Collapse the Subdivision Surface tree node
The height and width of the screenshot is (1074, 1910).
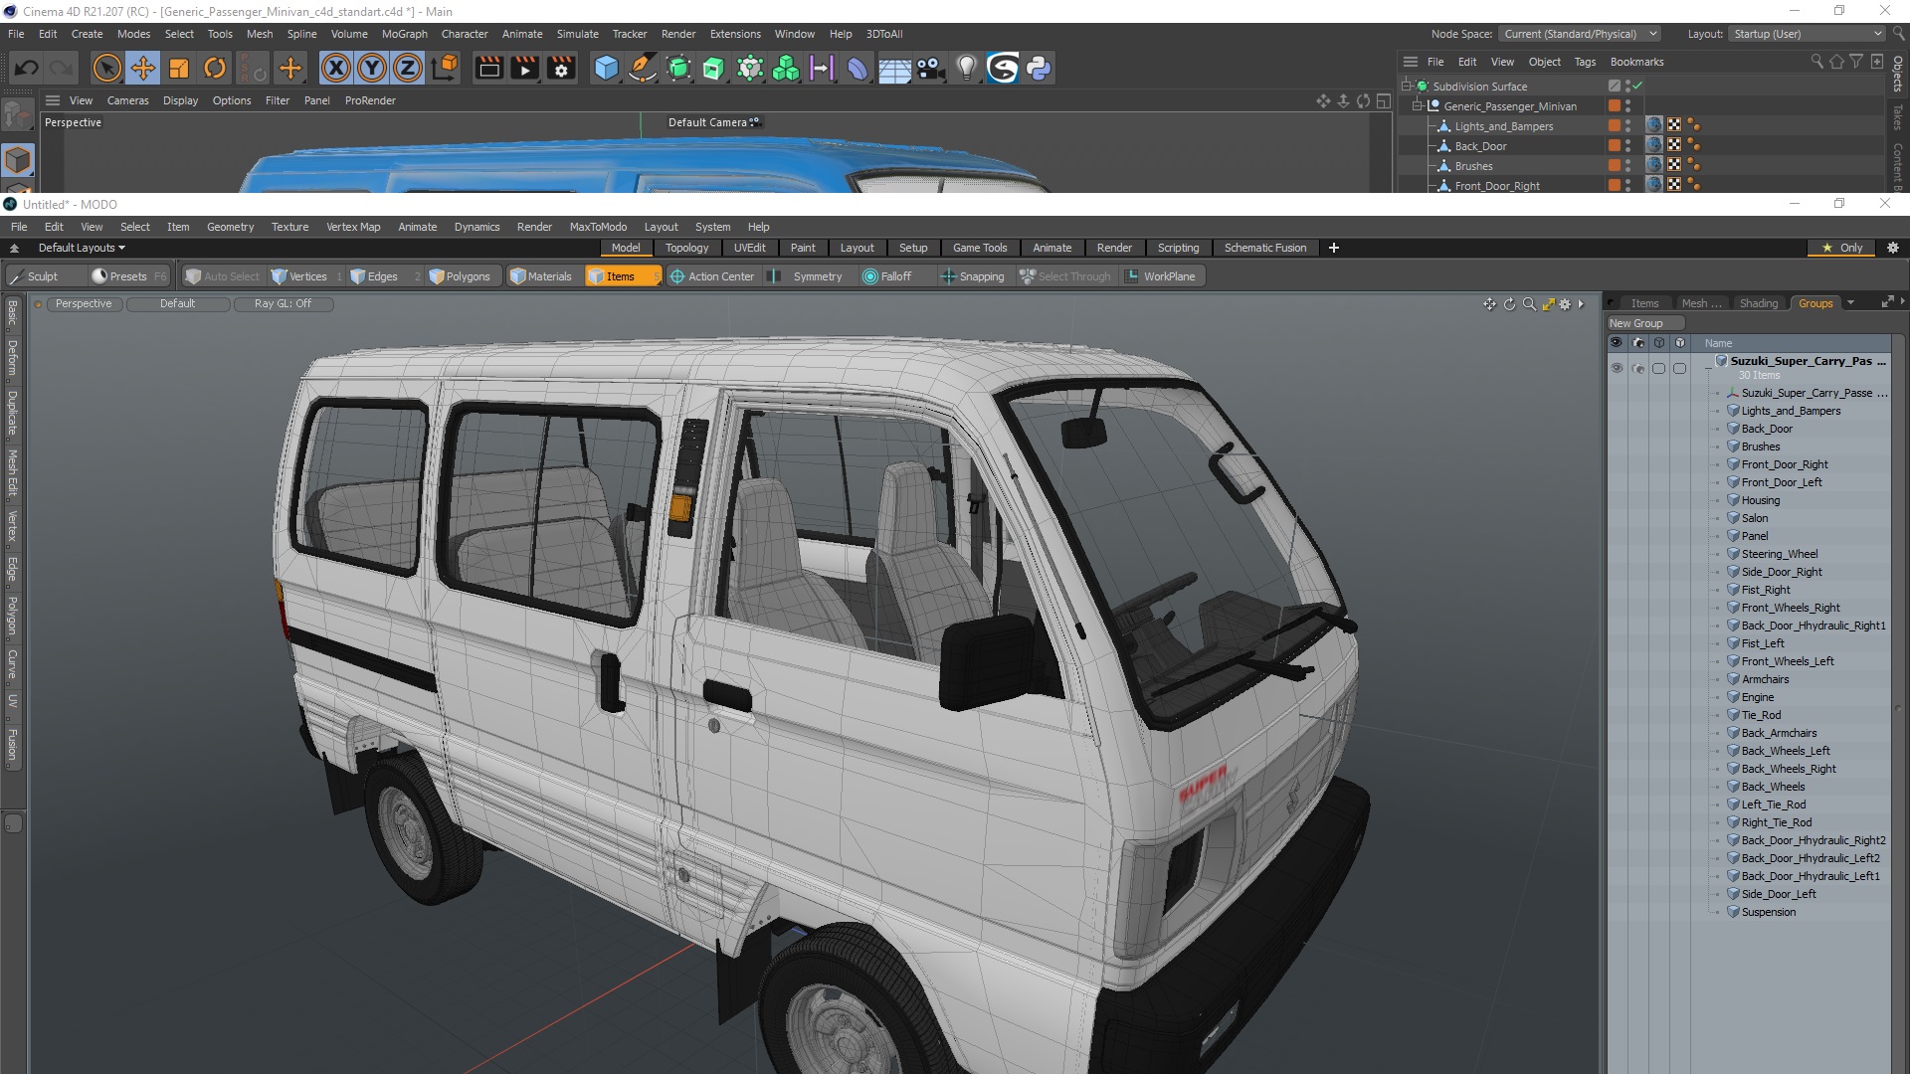pos(1408,87)
